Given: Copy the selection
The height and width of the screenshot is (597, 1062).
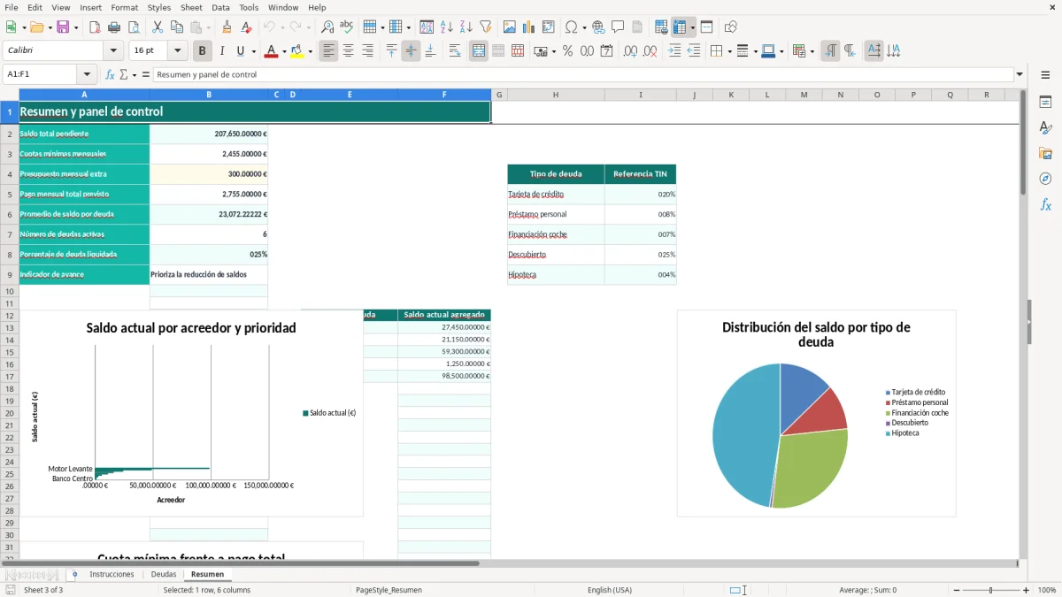Looking at the screenshot, I should (177, 27).
